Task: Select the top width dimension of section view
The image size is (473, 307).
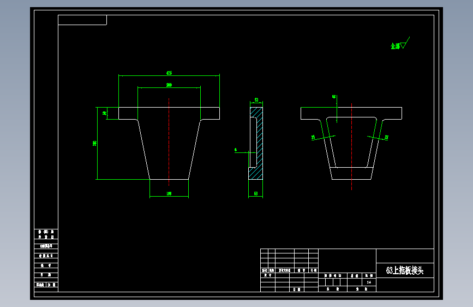Action: coord(256,100)
